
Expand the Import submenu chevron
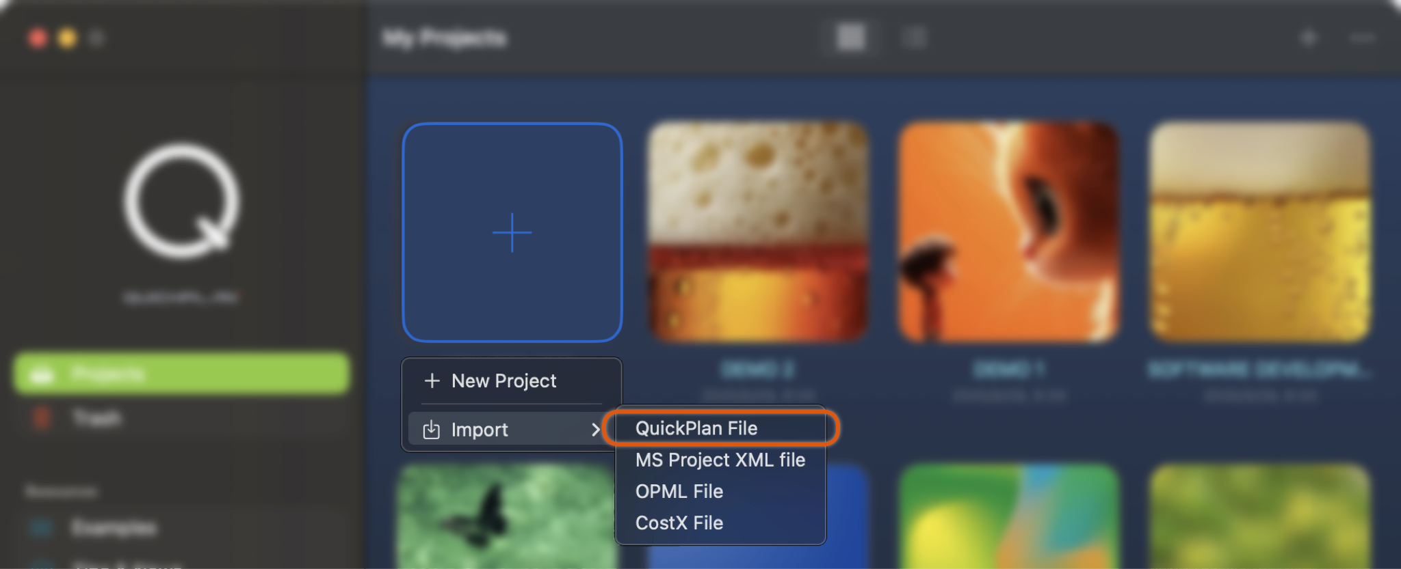click(x=595, y=430)
